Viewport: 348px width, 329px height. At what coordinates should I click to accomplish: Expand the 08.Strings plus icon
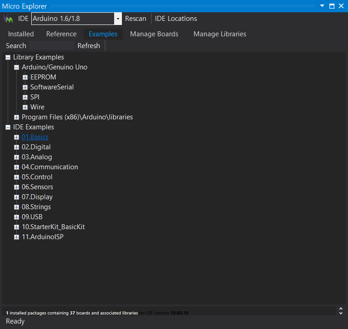pyautogui.click(x=16, y=207)
